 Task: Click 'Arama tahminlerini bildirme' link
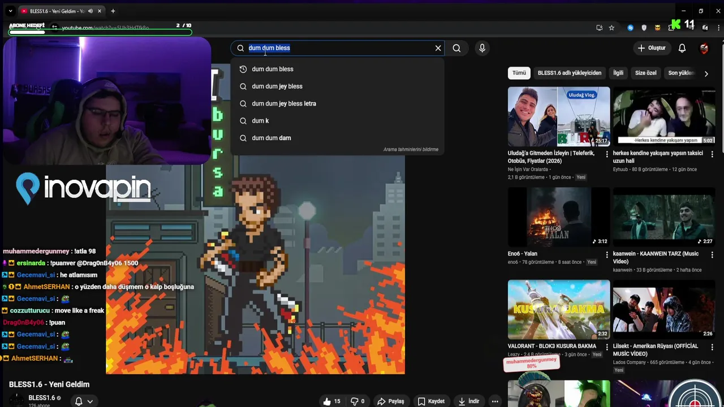click(x=411, y=149)
